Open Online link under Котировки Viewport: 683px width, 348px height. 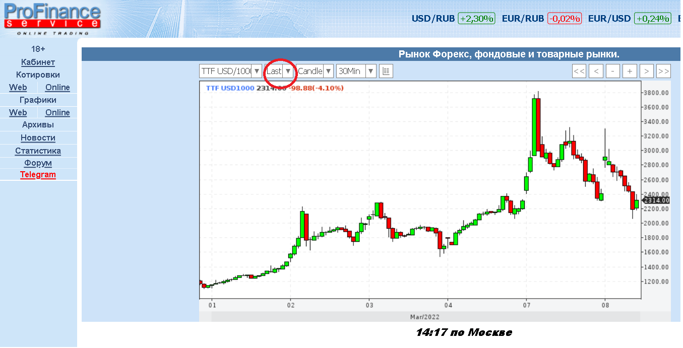pos(57,87)
